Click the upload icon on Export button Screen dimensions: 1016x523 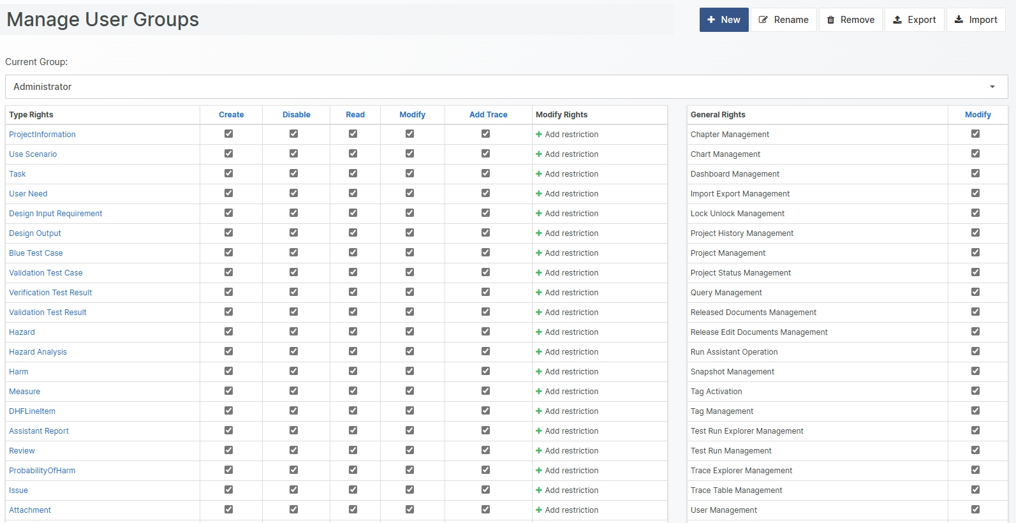[x=897, y=20]
